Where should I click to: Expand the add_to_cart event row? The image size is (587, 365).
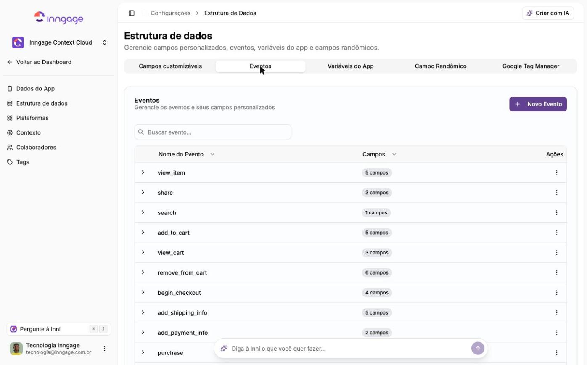coord(143,232)
